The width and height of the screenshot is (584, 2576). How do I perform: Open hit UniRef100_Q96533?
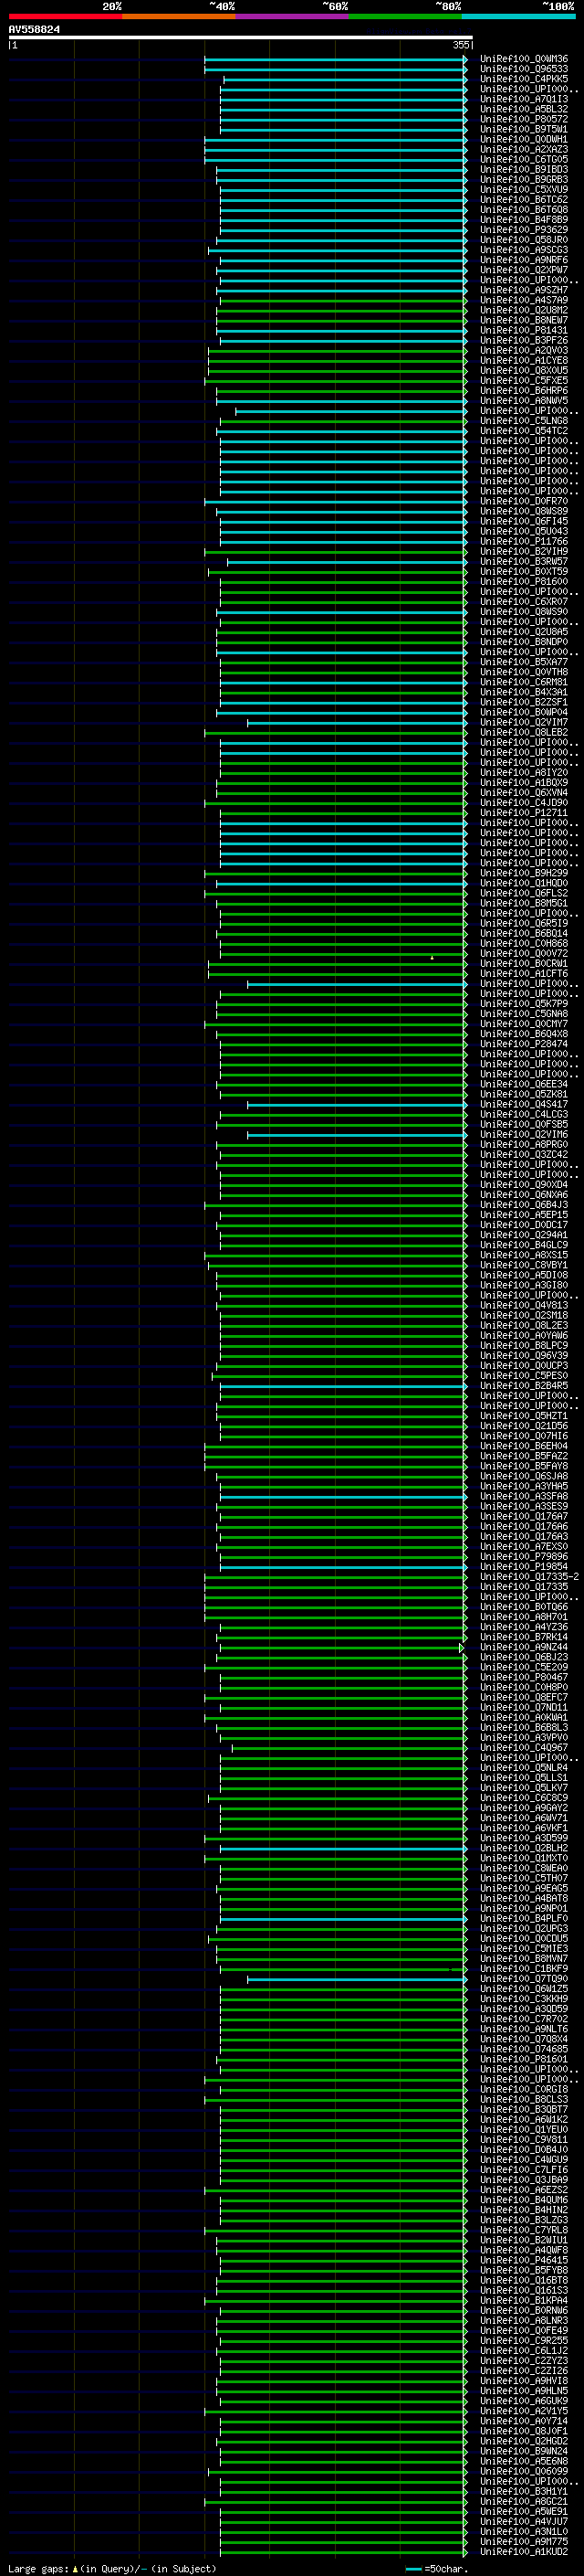click(x=523, y=69)
